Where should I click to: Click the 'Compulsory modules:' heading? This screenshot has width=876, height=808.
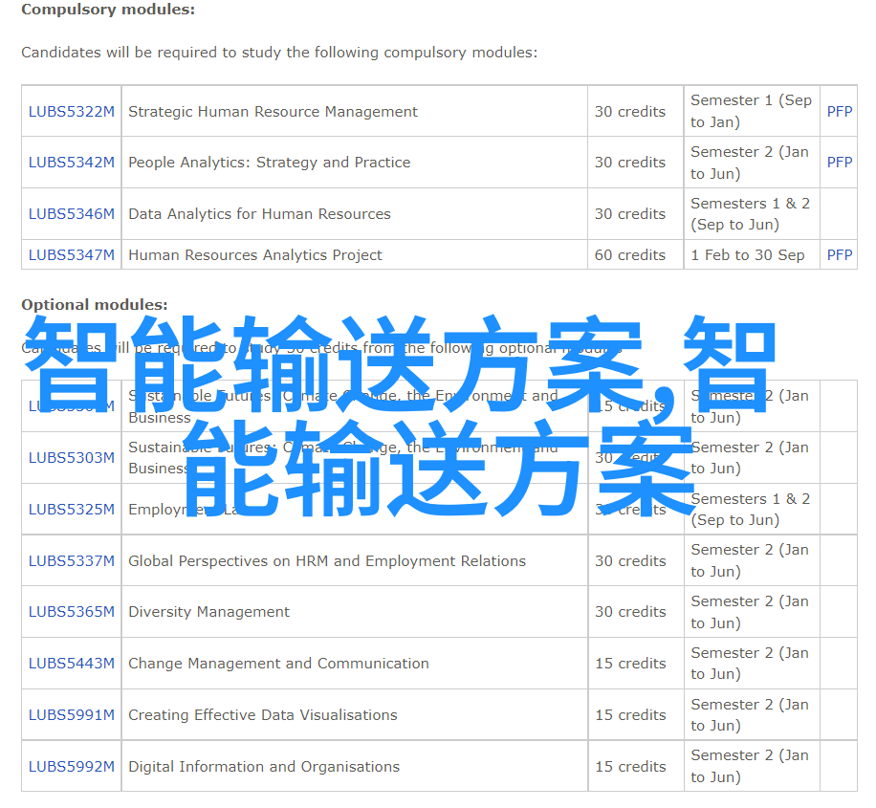[108, 11]
